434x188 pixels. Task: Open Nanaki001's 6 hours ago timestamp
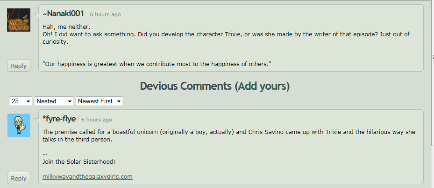pos(105,14)
